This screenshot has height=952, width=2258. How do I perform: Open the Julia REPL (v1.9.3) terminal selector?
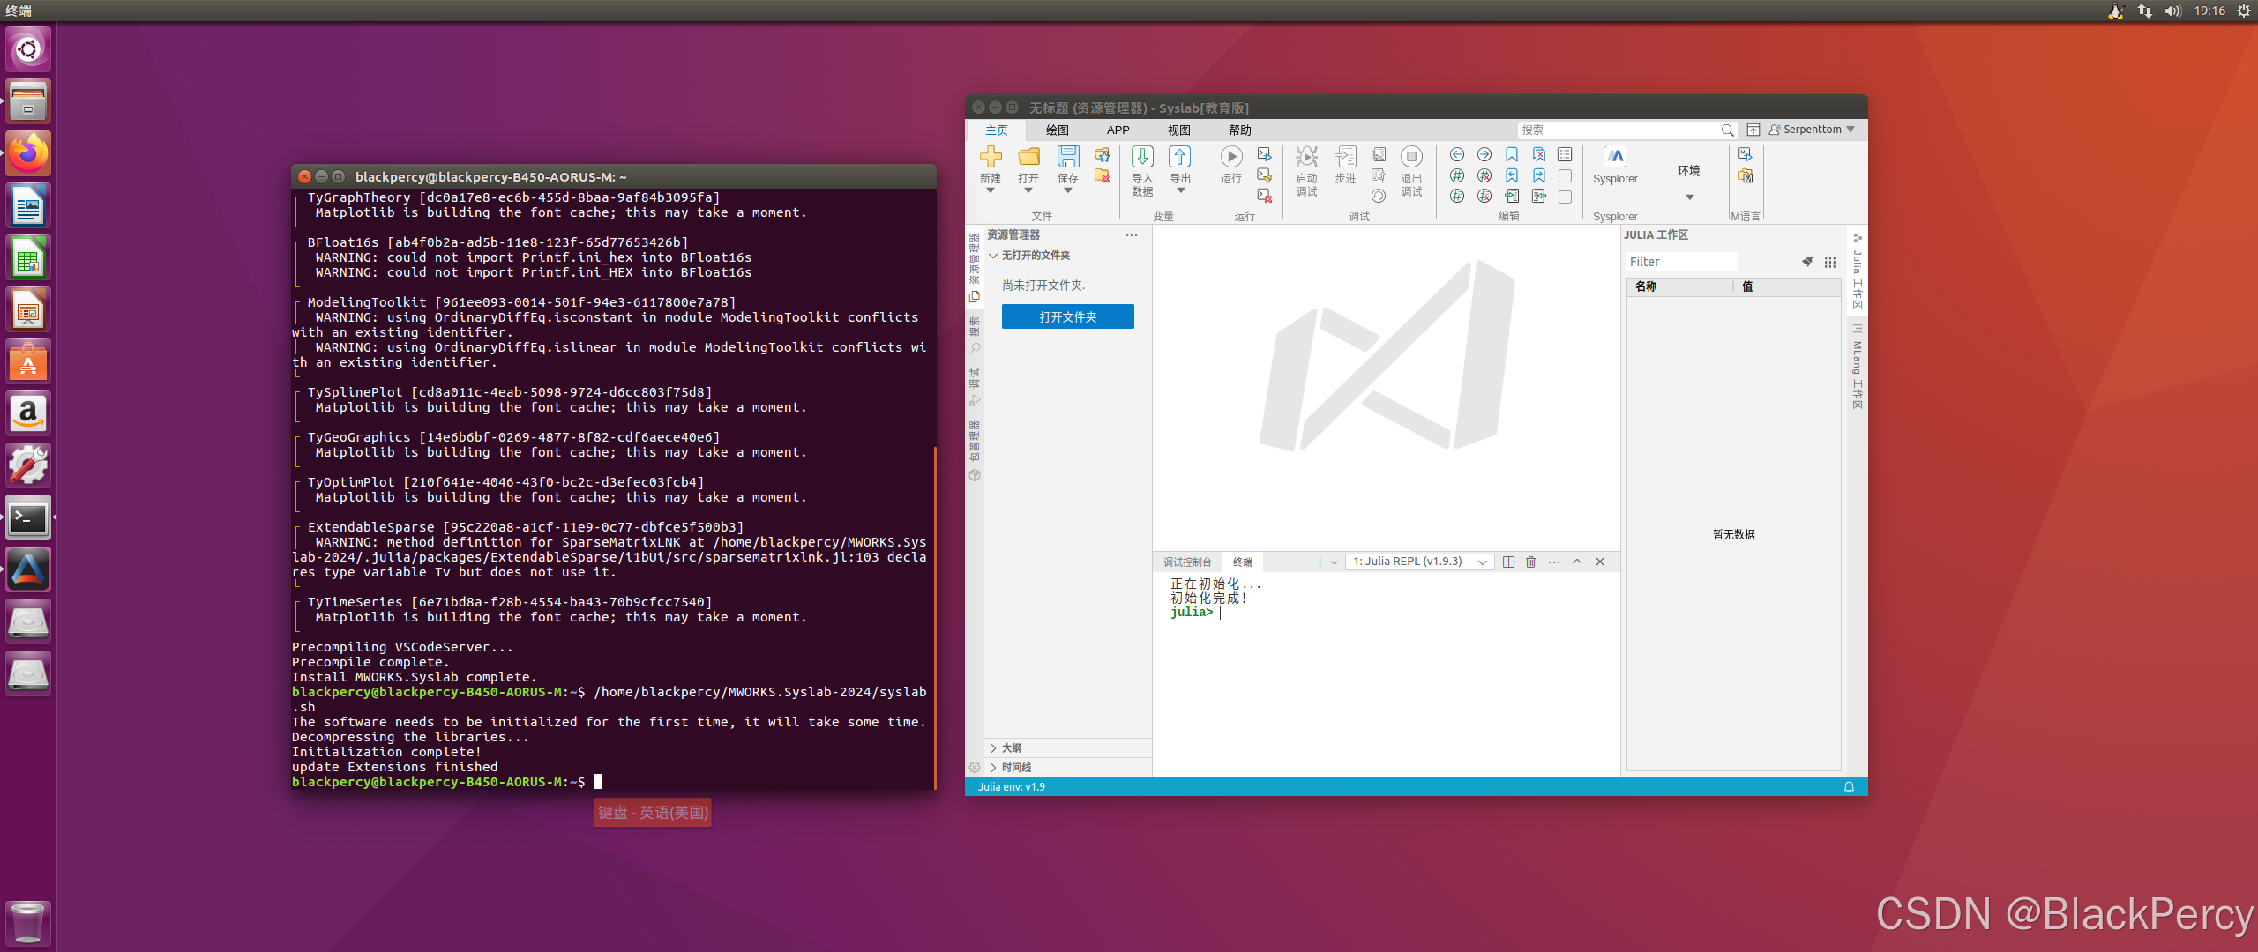coord(1419,562)
